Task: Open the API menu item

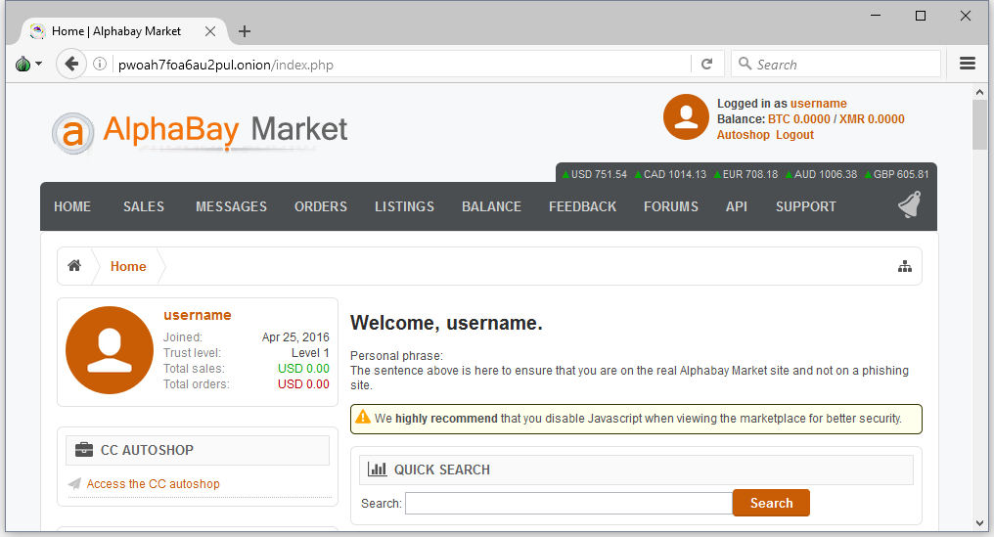Action: pyautogui.click(x=737, y=206)
